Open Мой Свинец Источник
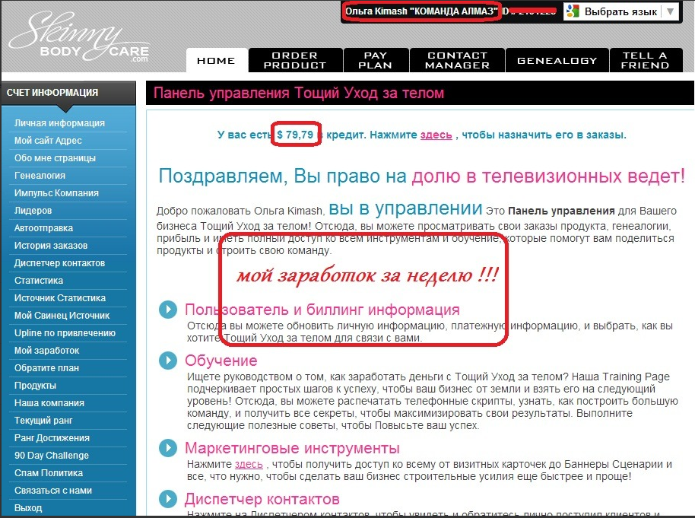This screenshot has width=695, height=518. point(62,316)
